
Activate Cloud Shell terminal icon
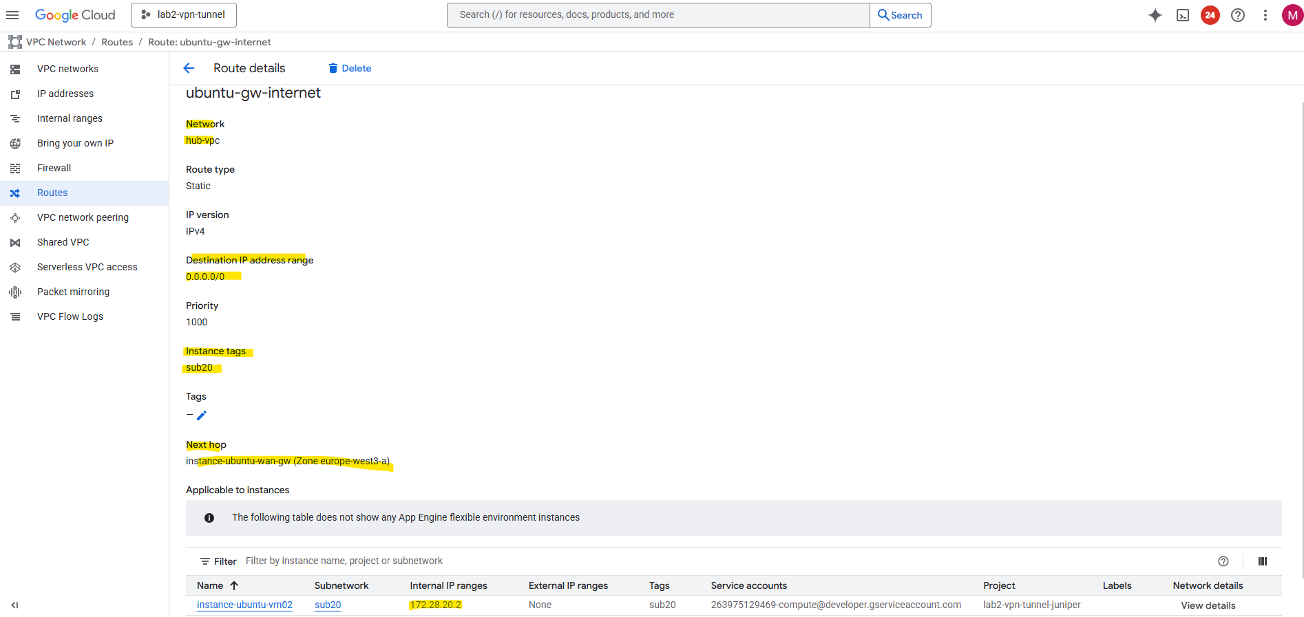pos(1183,15)
